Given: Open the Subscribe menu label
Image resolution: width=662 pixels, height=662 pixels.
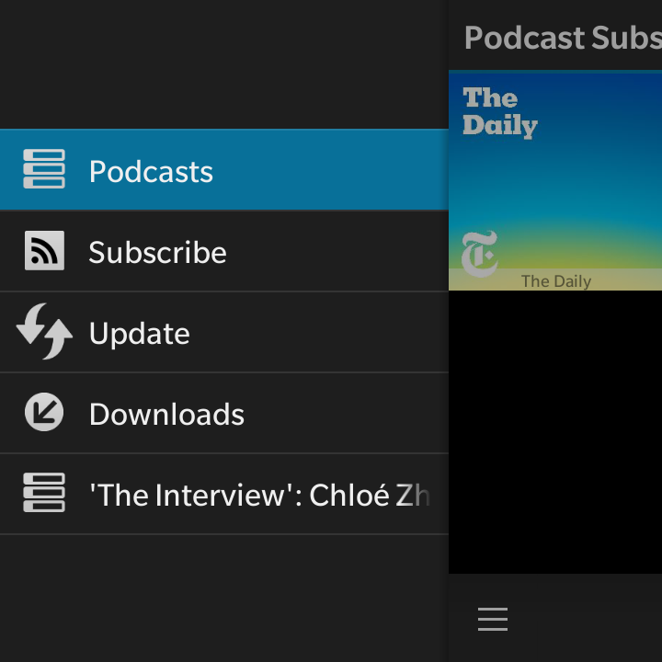Looking at the screenshot, I should click(157, 252).
